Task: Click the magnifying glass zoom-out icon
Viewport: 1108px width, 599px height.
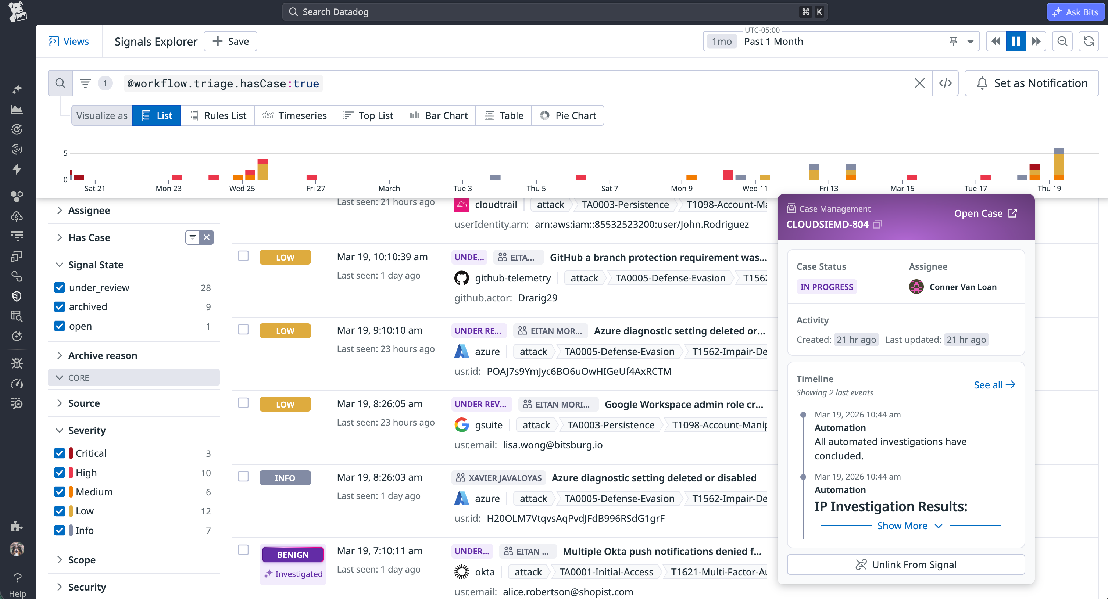Action: pyautogui.click(x=1062, y=41)
